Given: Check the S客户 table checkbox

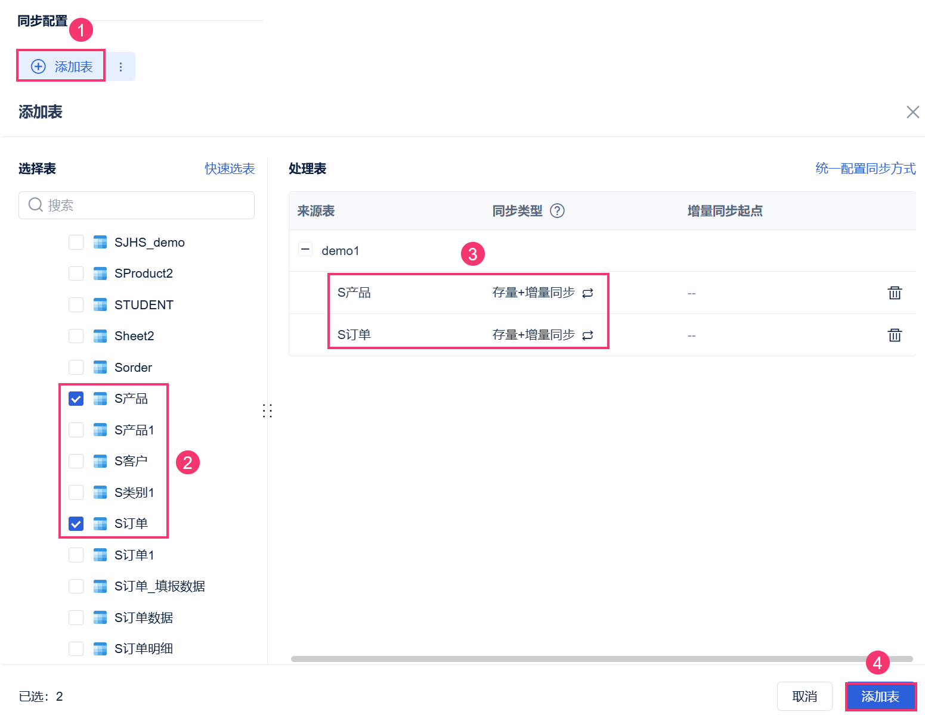Looking at the screenshot, I should coord(76,461).
